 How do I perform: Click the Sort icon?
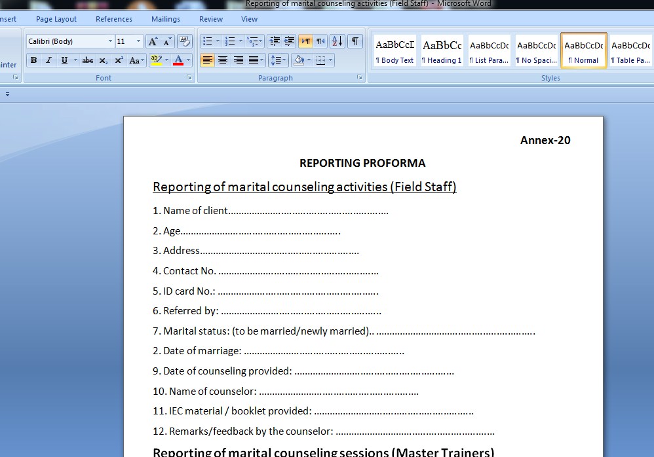337,42
